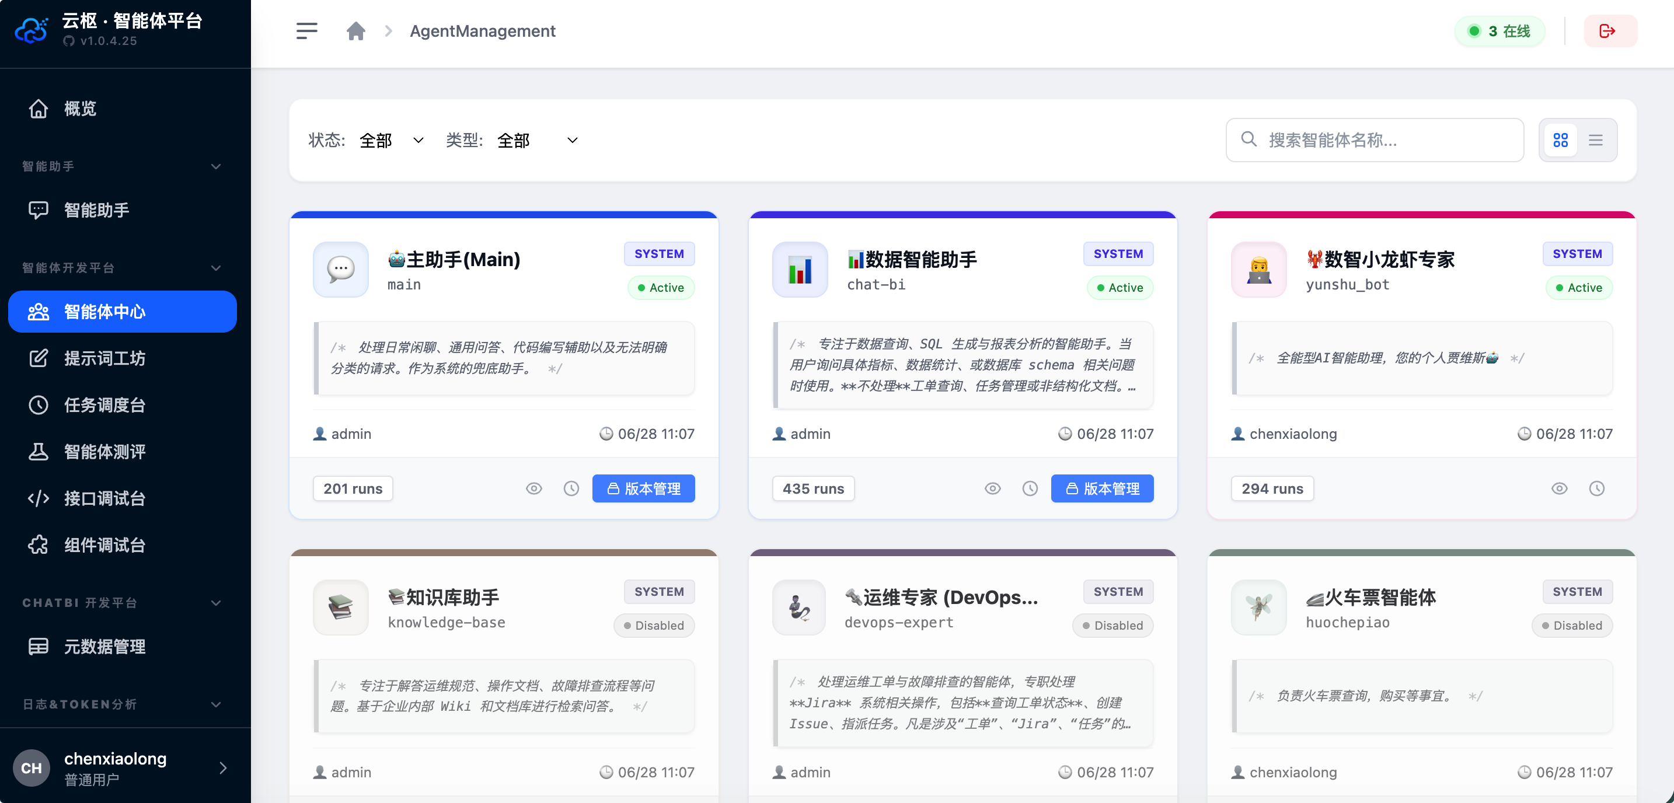
Task: Click 版本管理 on the 数据智能助手 card
Action: [x=1102, y=488]
